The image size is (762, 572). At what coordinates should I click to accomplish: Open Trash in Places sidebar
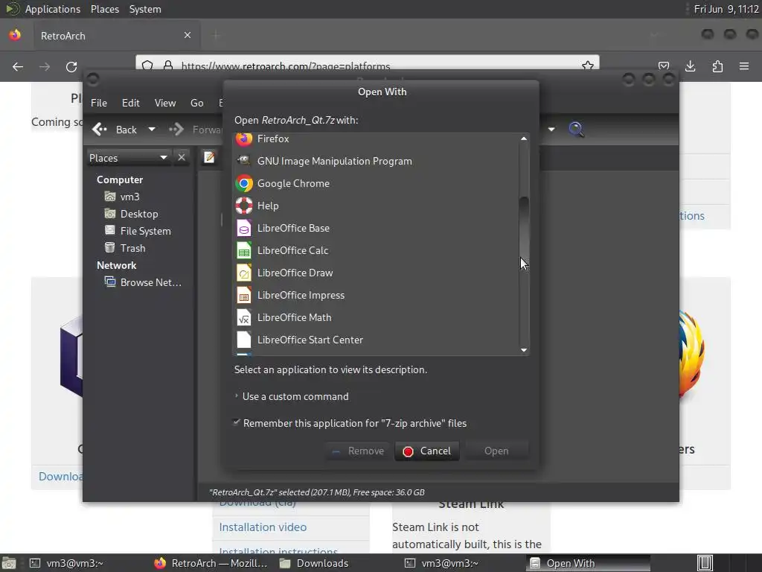[132, 248]
